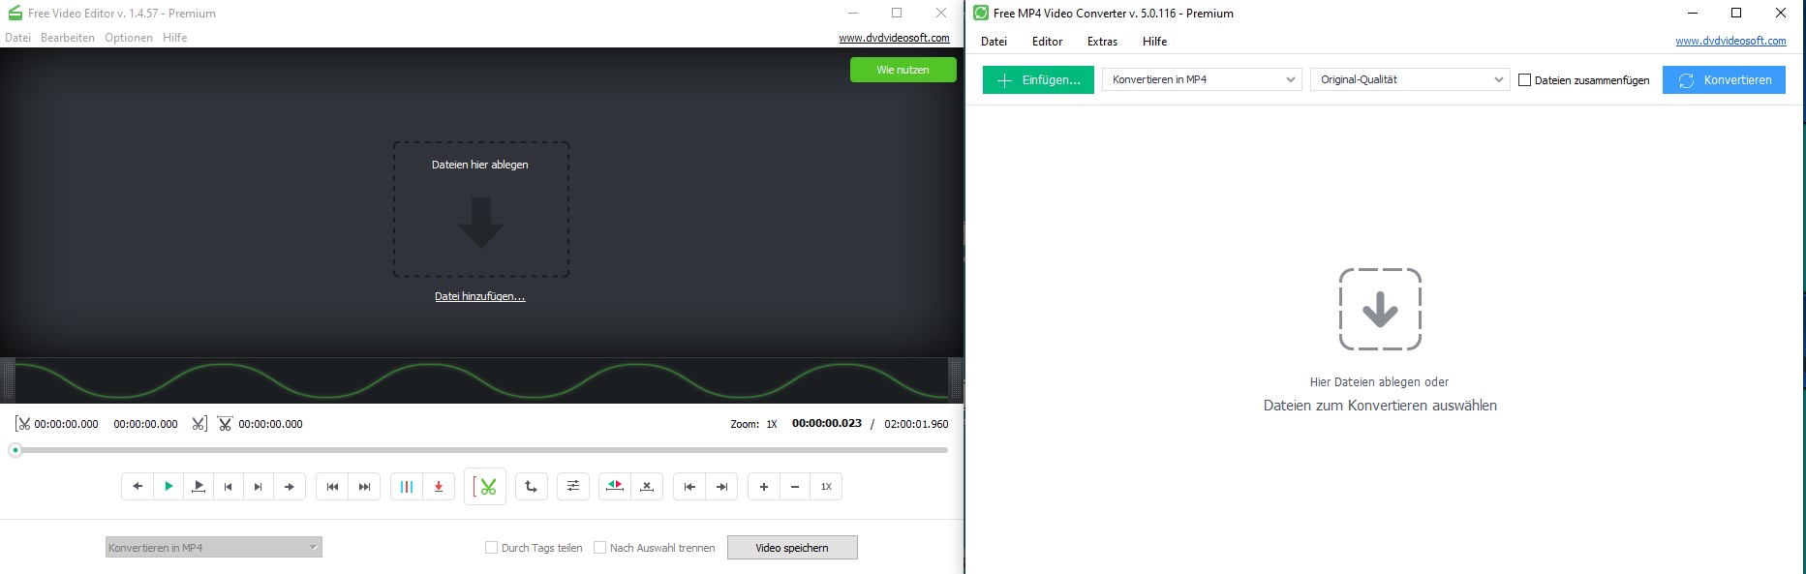The width and height of the screenshot is (1806, 574).
Task: Open Optionen menu in Free Video Editor
Action: (129, 38)
